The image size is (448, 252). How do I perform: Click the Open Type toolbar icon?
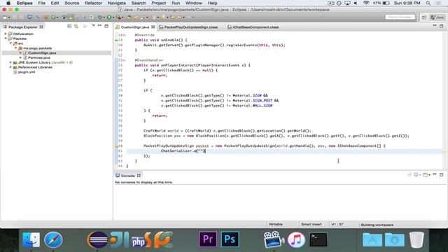click(x=129, y=17)
